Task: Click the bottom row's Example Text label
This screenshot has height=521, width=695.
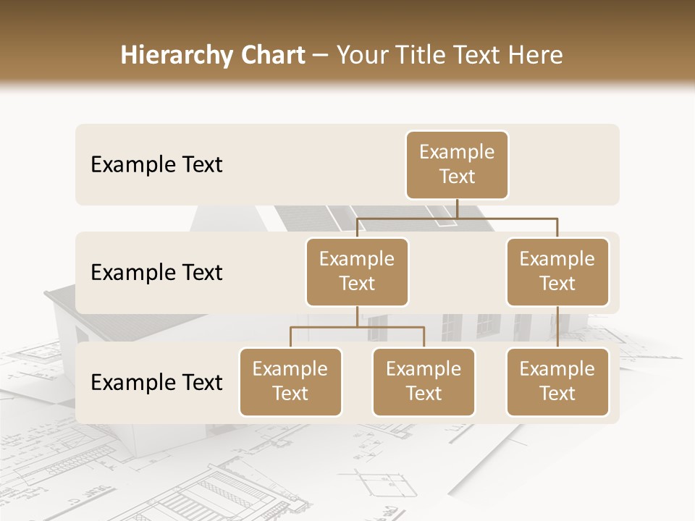Action: pos(156,383)
